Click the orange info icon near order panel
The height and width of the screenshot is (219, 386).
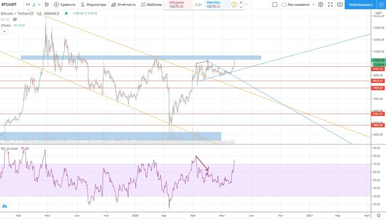[x=234, y=4]
